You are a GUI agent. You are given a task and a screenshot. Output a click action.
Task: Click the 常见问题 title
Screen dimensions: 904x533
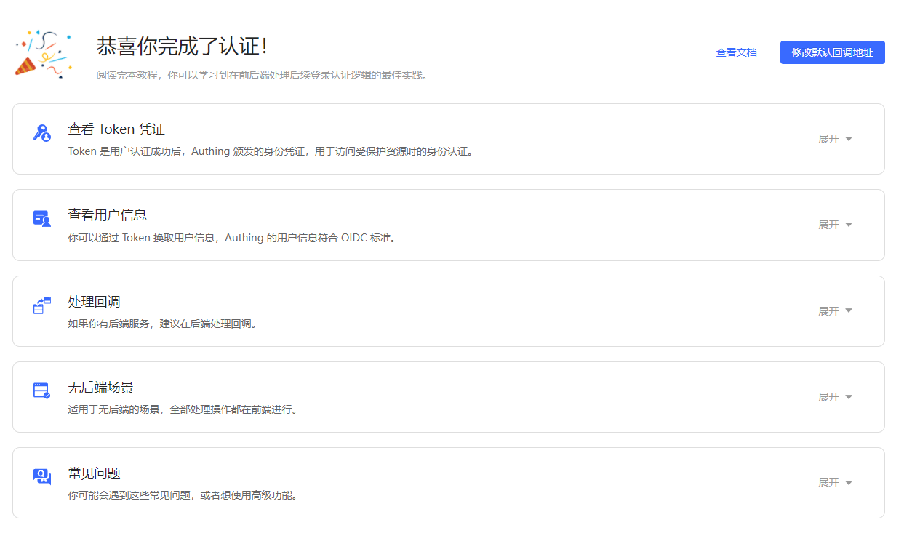click(94, 473)
